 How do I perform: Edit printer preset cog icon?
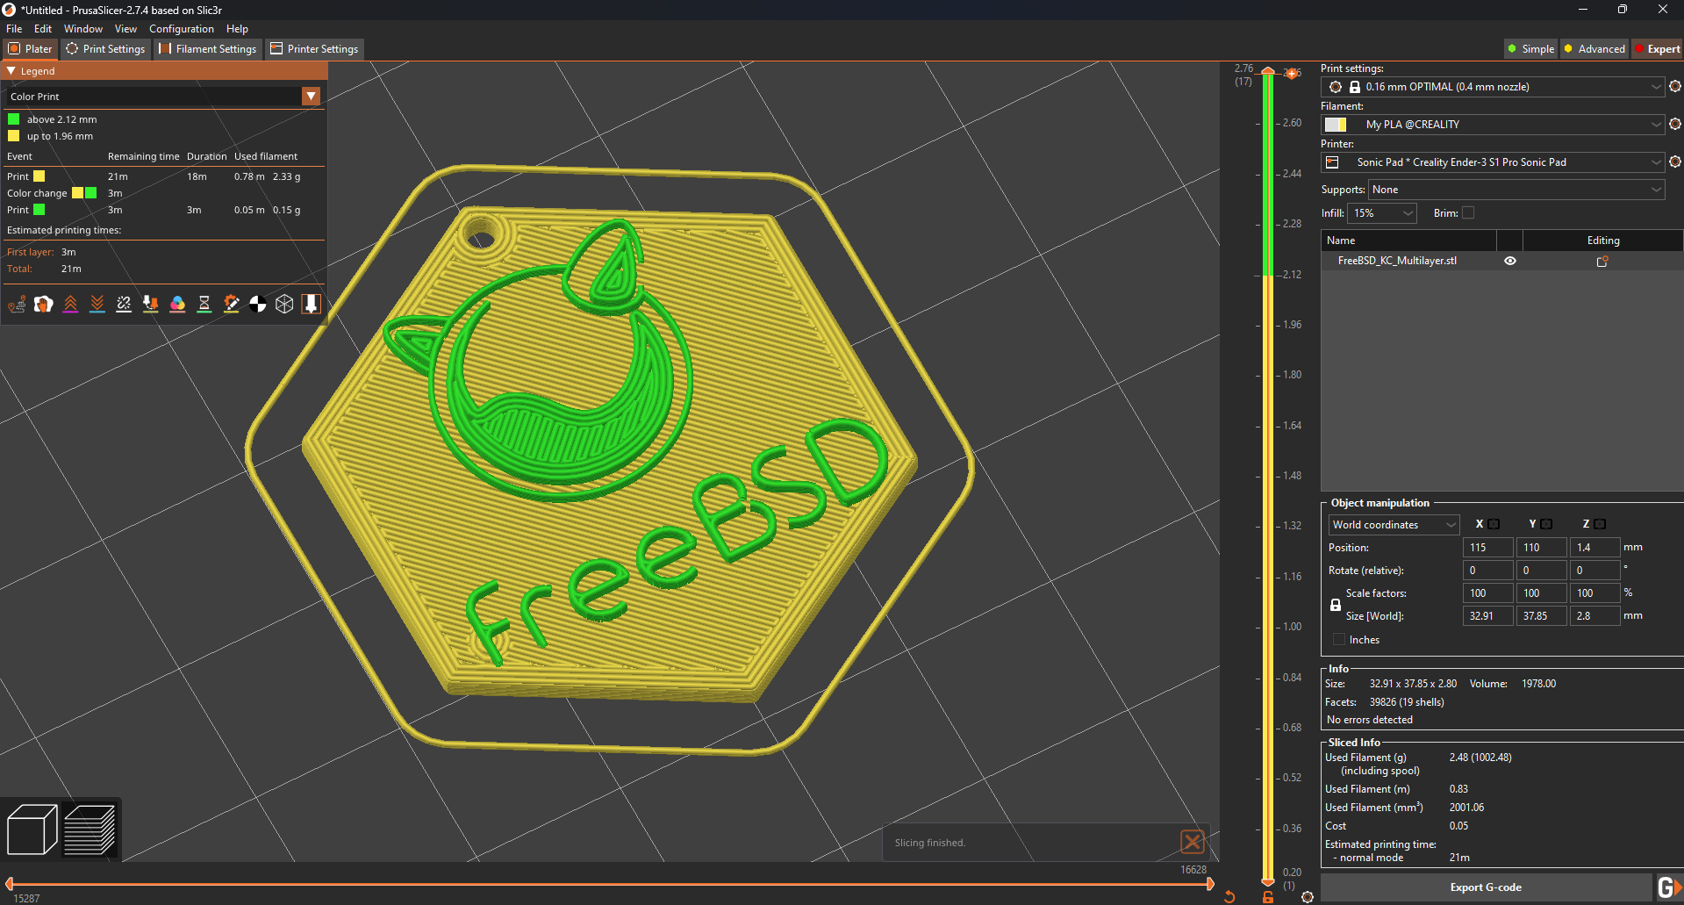pyautogui.click(x=1675, y=162)
